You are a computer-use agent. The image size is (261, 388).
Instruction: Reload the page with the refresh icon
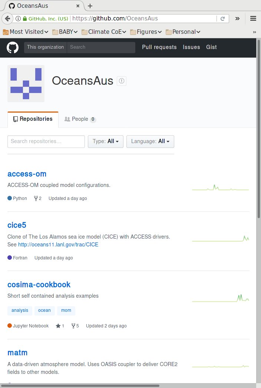[222, 19]
